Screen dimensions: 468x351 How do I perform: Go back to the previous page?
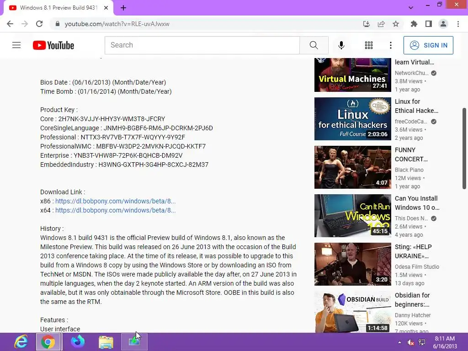pyautogui.click(x=10, y=24)
